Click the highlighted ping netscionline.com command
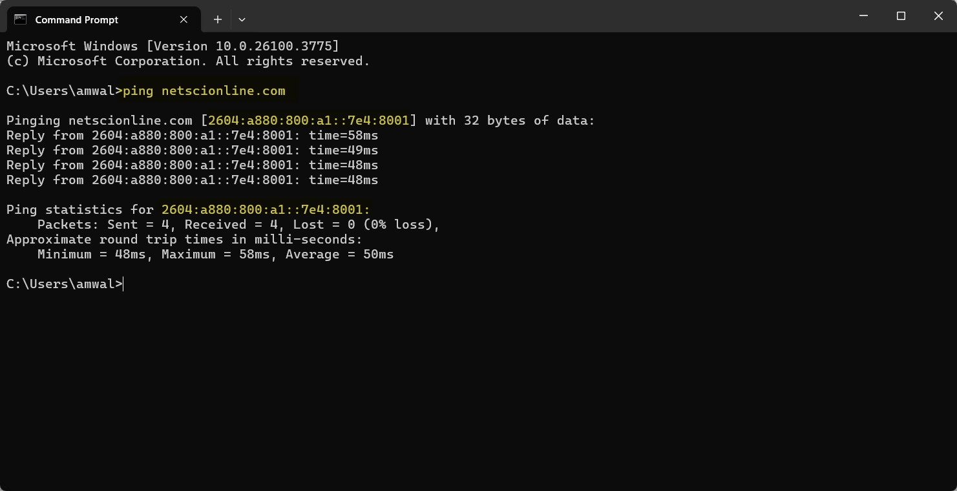This screenshot has height=491, width=957. (203, 90)
